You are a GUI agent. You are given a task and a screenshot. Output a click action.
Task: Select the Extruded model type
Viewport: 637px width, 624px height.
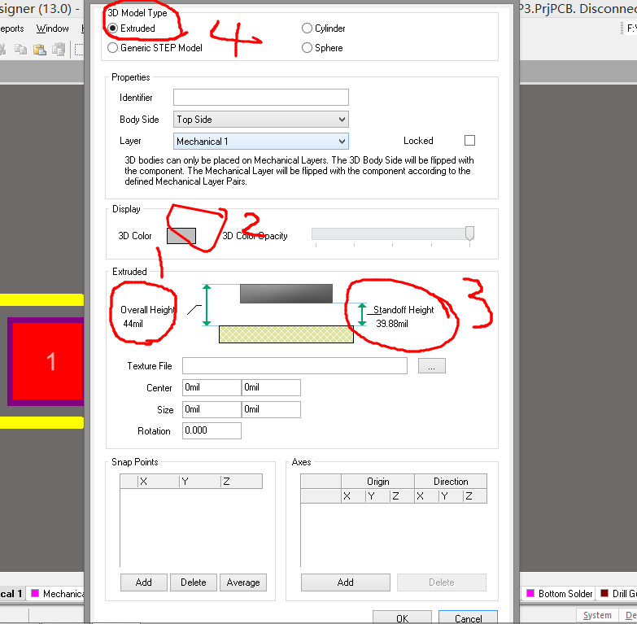coord(113,28)
